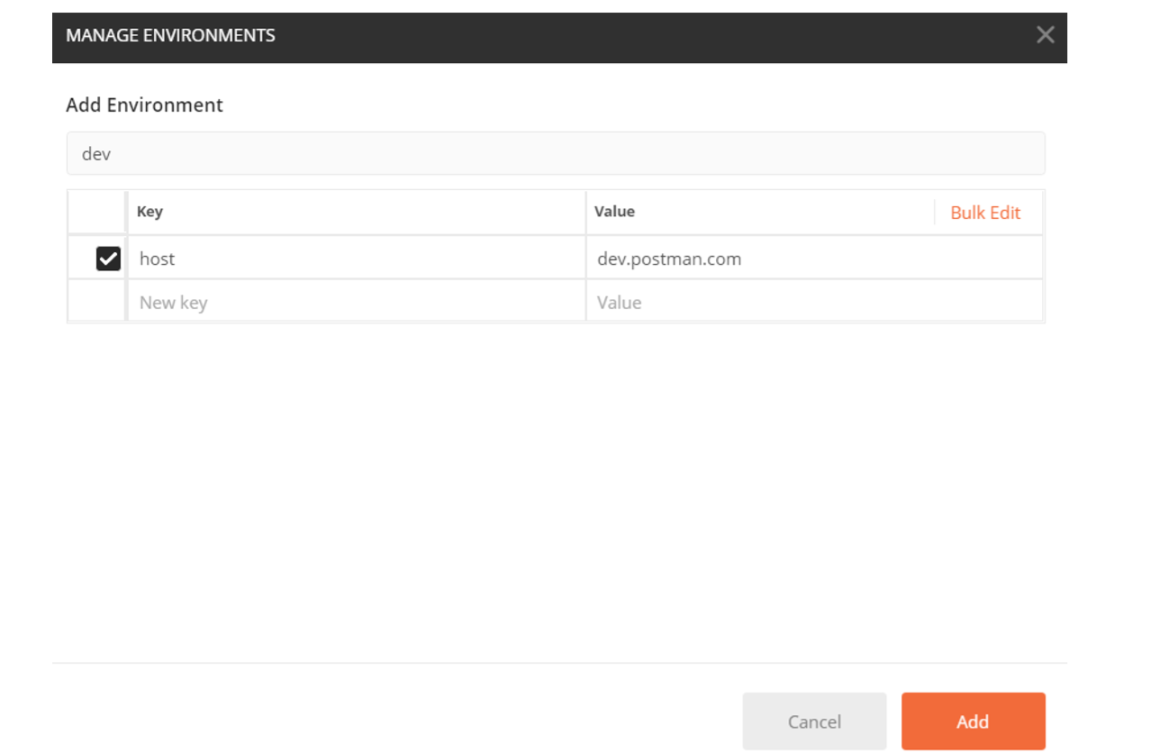Click the divider line above Cancel button
The width and height of the screenshot is (1150, 753).
pyautogui.click(x=558, y=664)
